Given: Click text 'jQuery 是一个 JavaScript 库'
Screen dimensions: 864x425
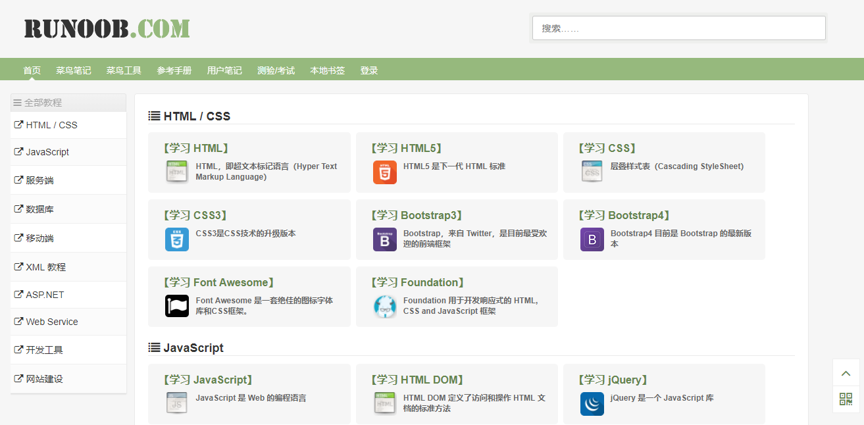Looking at the screenshot, I should point(662,398).
